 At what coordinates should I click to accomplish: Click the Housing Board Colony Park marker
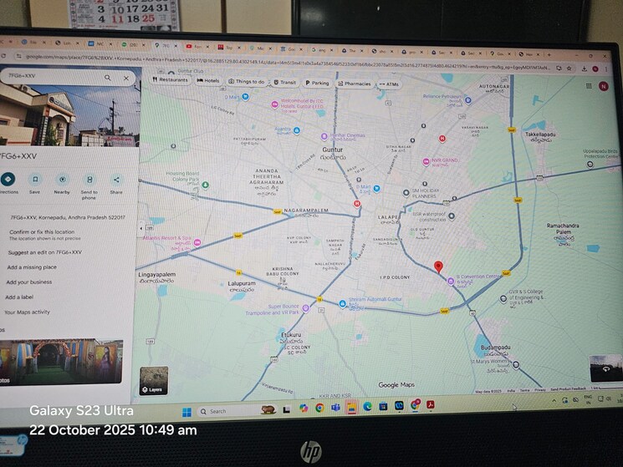[x=205, y=185]
